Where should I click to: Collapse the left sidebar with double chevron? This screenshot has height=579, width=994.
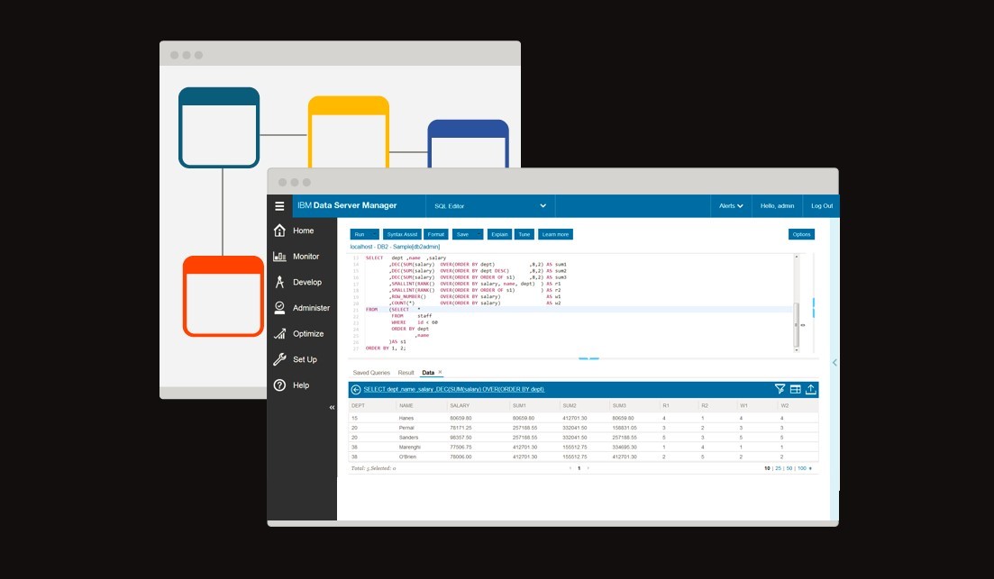[331, 407]
